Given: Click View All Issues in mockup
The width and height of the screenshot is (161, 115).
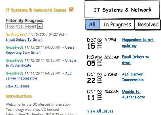Looking at the screenshot, I should coord(100,111).
